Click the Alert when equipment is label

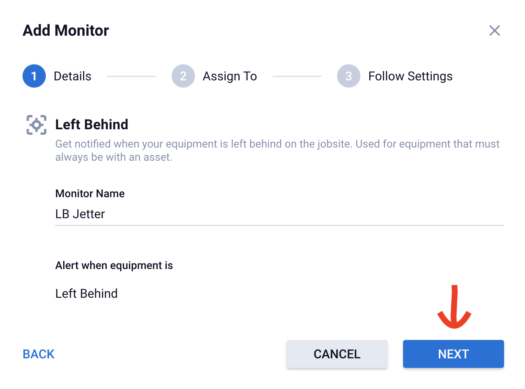pyautogui.click(x=114, y=266)
